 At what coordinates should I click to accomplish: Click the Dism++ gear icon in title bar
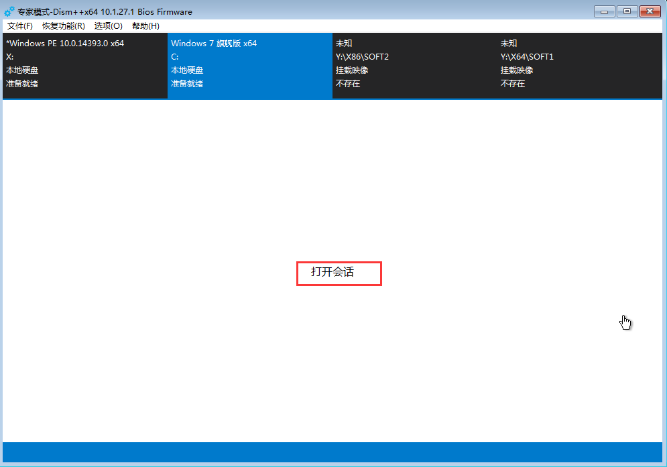(x=9, y=11)
